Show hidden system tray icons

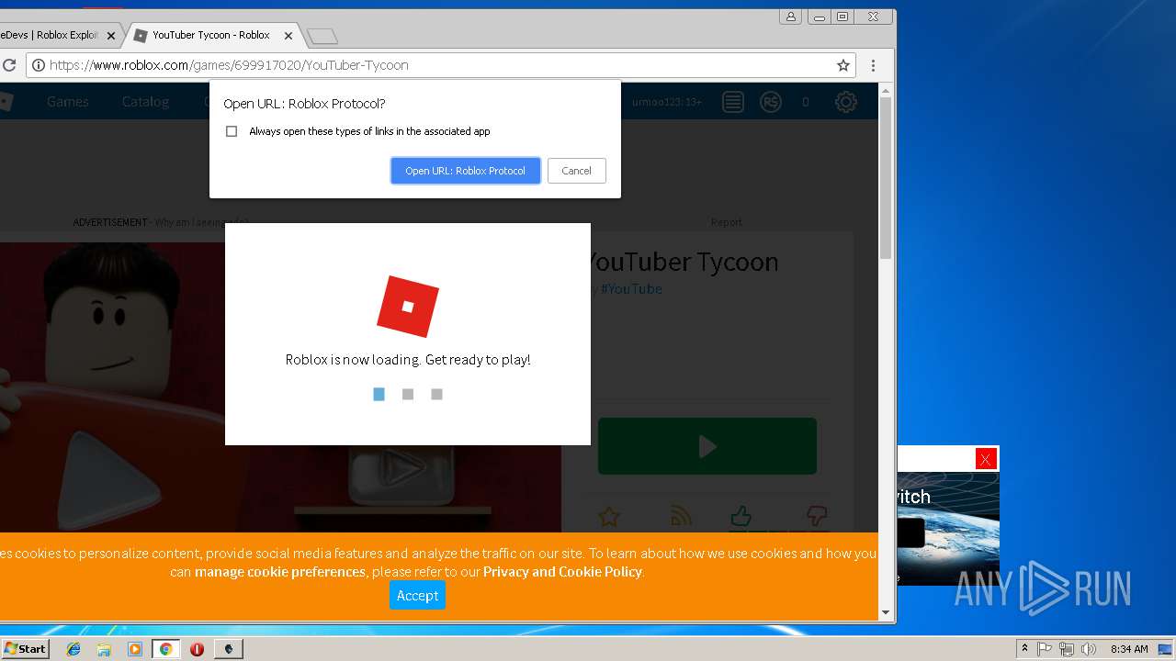pos(1024,649)
